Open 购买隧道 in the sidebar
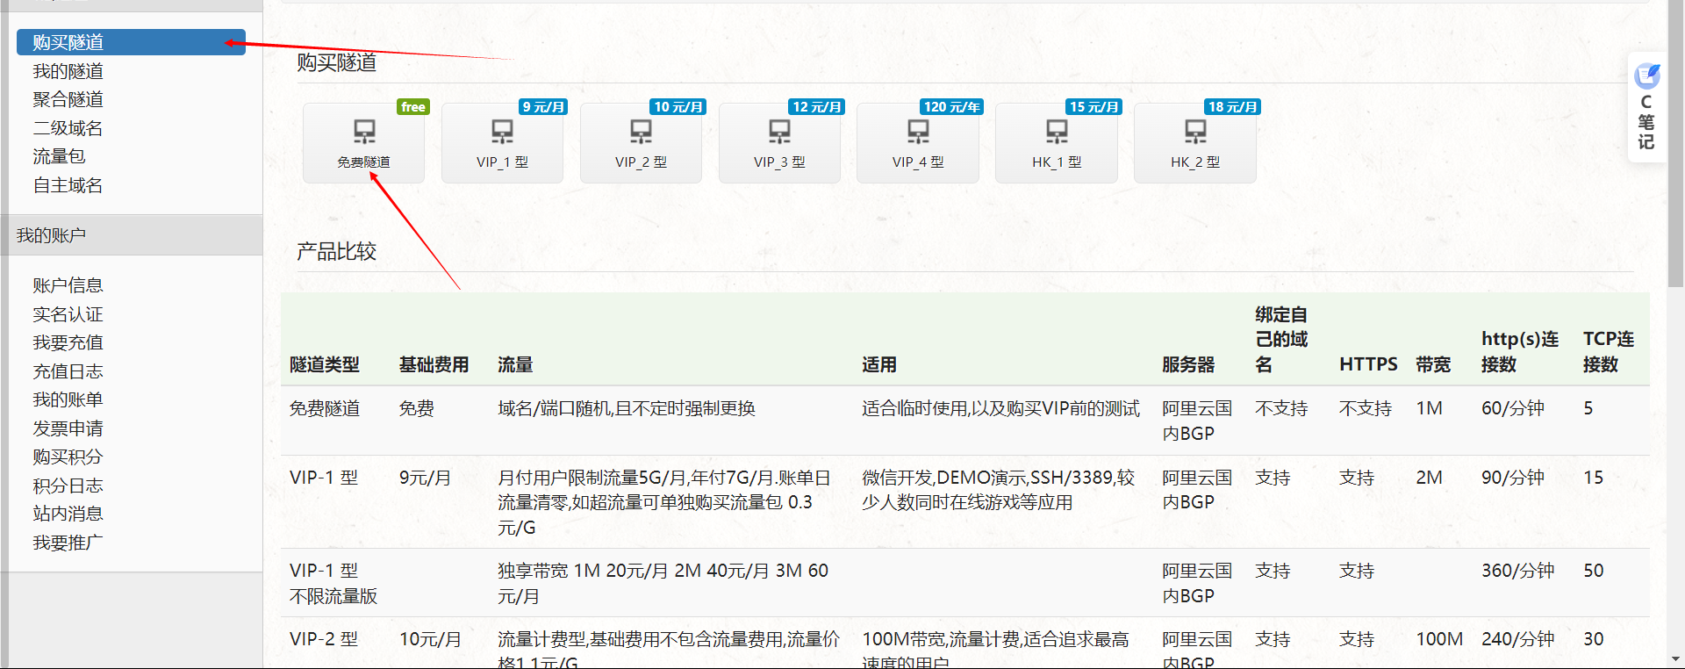Image resolution: width=1685 pixels, height=669 pixels. (x=131, y=42)
